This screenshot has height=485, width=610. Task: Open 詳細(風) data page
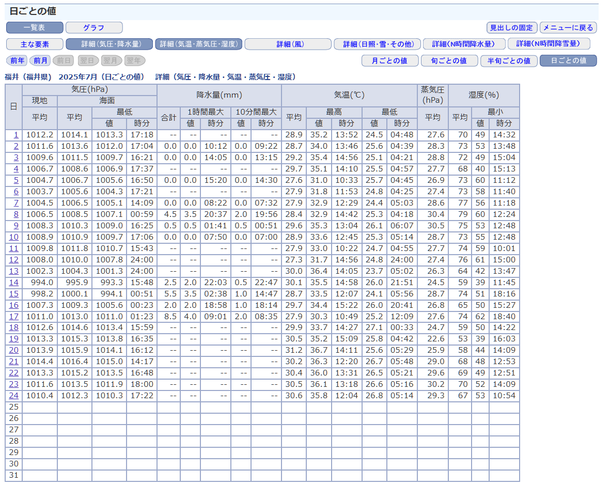click(288, 44)
